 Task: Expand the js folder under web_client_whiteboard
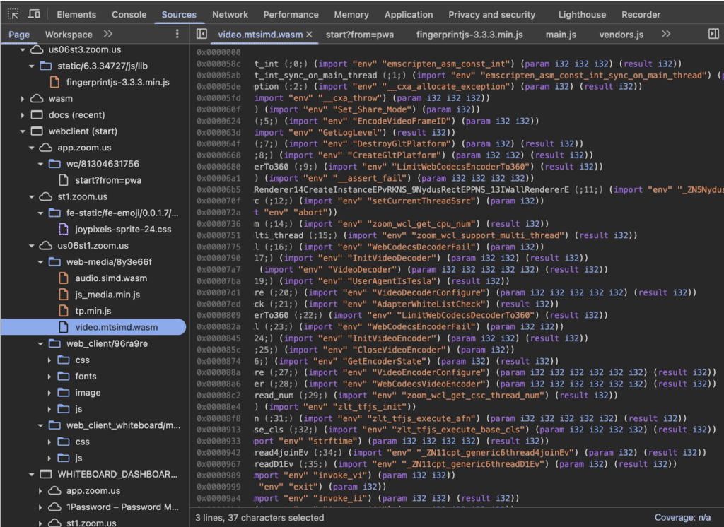coord(49,458)
